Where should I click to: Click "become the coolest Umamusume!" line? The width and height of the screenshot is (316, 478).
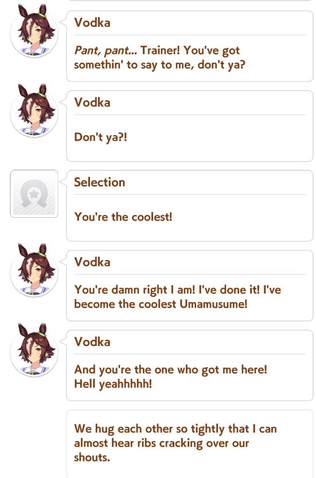coord(161,304)
